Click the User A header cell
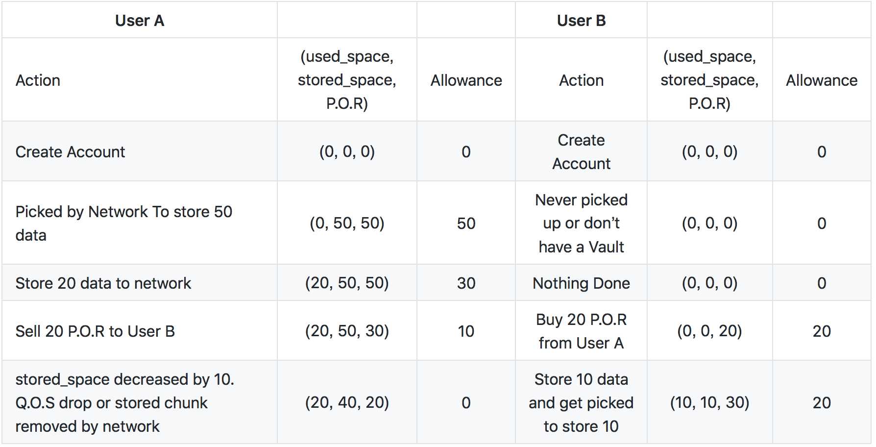The height and width of the screenshot is (447, 876). point(140,20)
